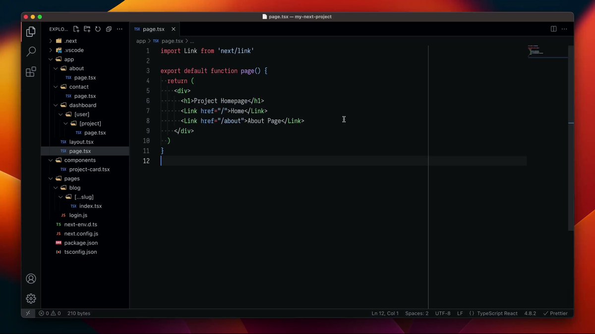Click the New Folder icon in Explorer

[x=87, y=29]
